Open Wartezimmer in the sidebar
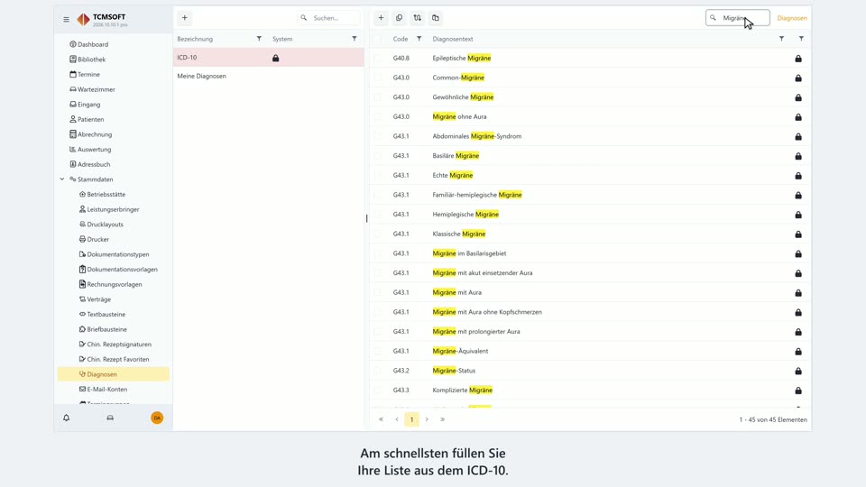 (x=92, y=89)
